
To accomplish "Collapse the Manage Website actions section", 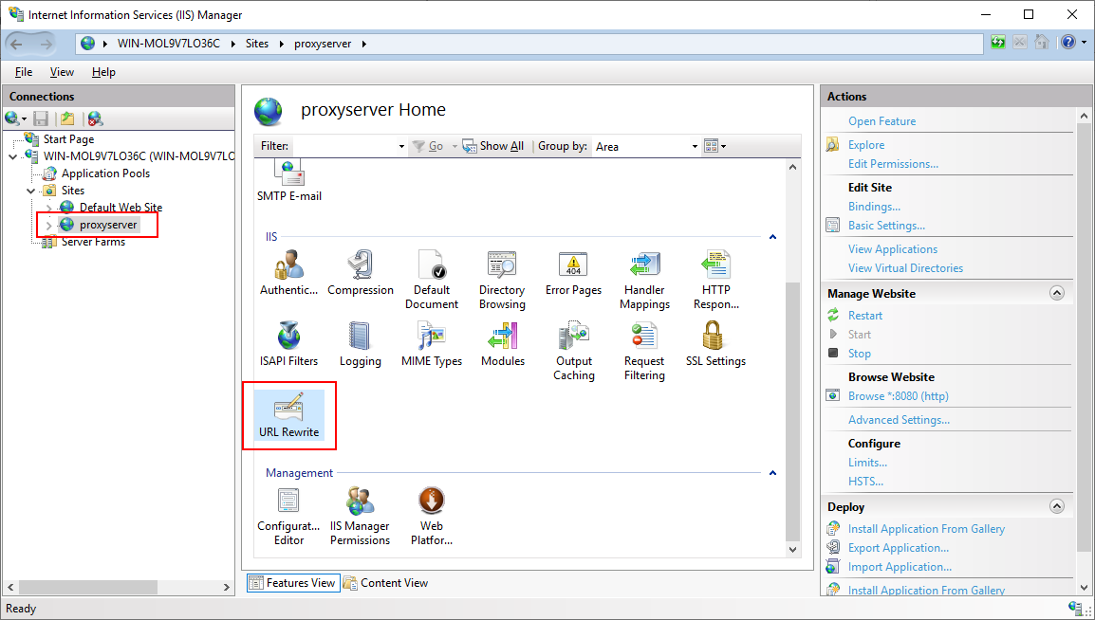I will click(x=1057, y=294).
